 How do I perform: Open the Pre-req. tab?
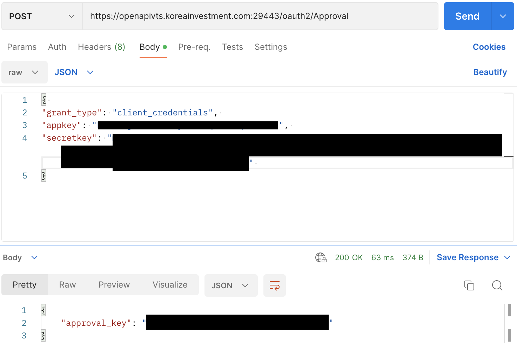point(194,47)
